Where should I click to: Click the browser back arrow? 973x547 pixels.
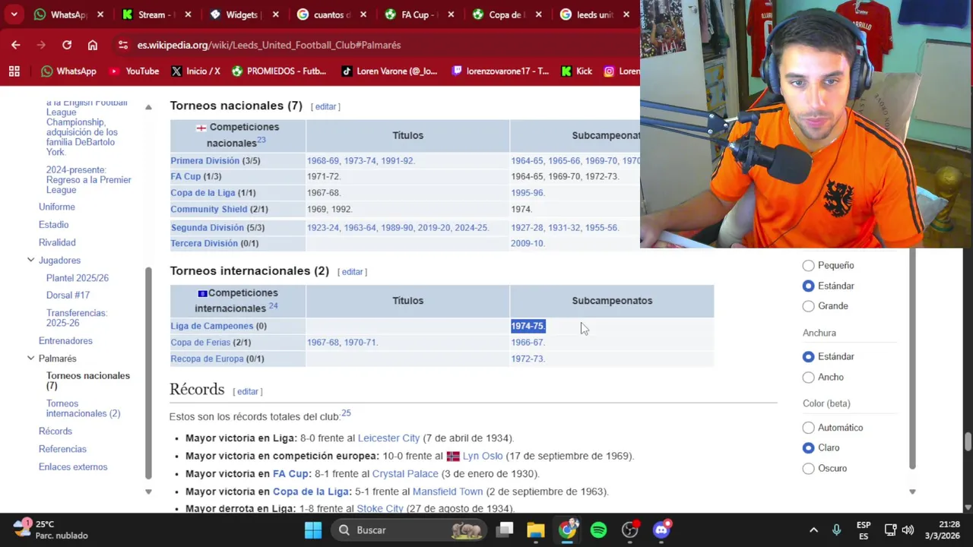coord(16,45)
